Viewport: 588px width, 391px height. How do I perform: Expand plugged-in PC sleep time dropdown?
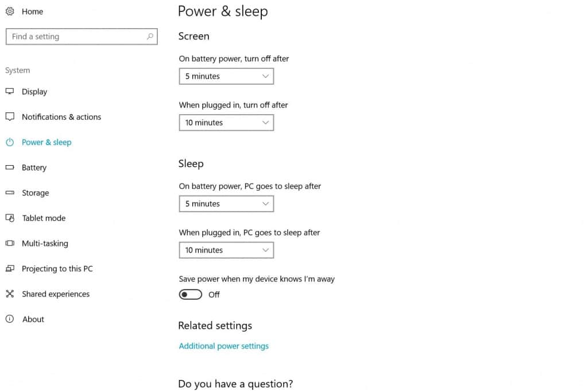point(226,251)
